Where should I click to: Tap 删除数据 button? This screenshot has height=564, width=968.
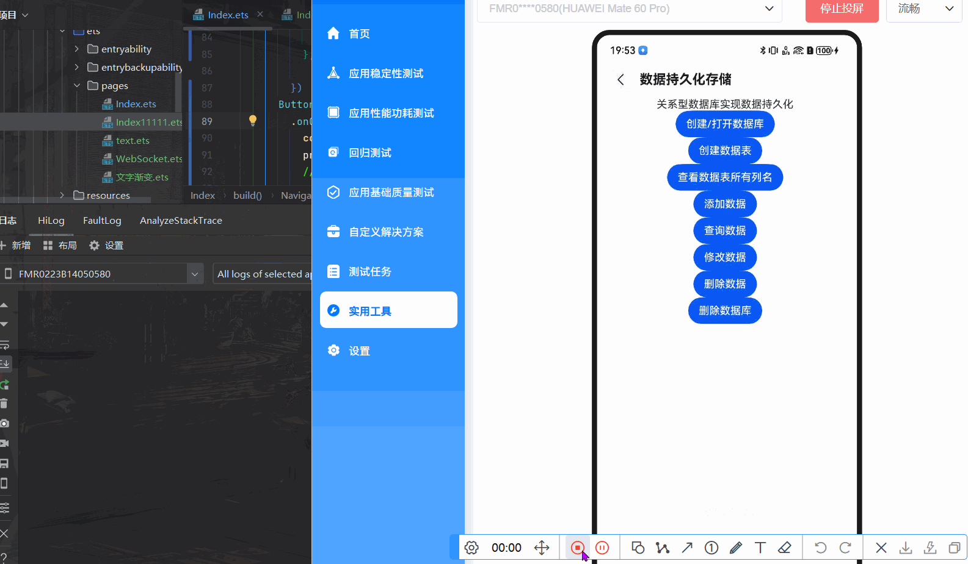[725, 284]
